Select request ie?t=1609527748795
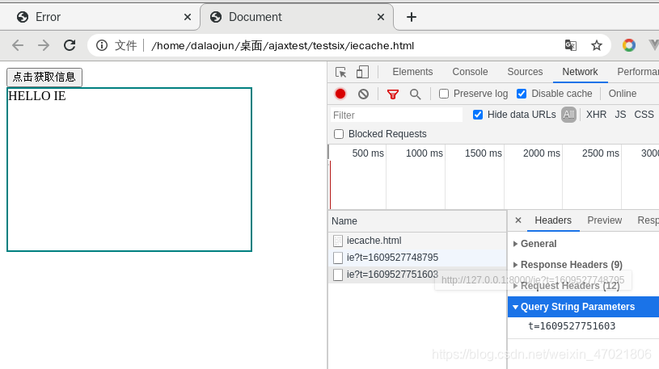 (x=417, y=258)
